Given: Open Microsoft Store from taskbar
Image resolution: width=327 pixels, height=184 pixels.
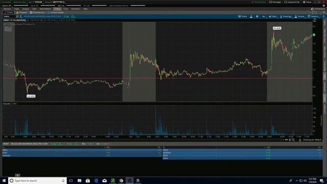Looking at the screenshot, I should [x=88, y=180].
